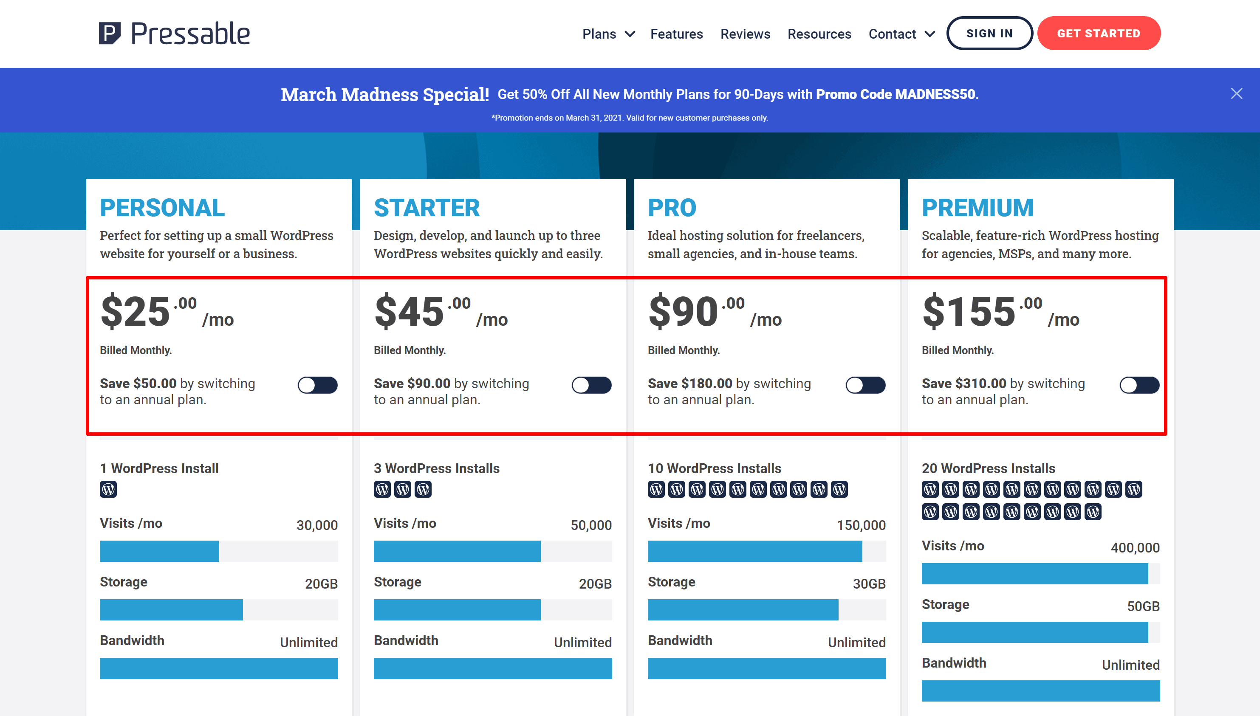Click first WordPress icon in Premium plan
Image resolution: width=1260 pixels, height=716 pixels.
(930, 489)
